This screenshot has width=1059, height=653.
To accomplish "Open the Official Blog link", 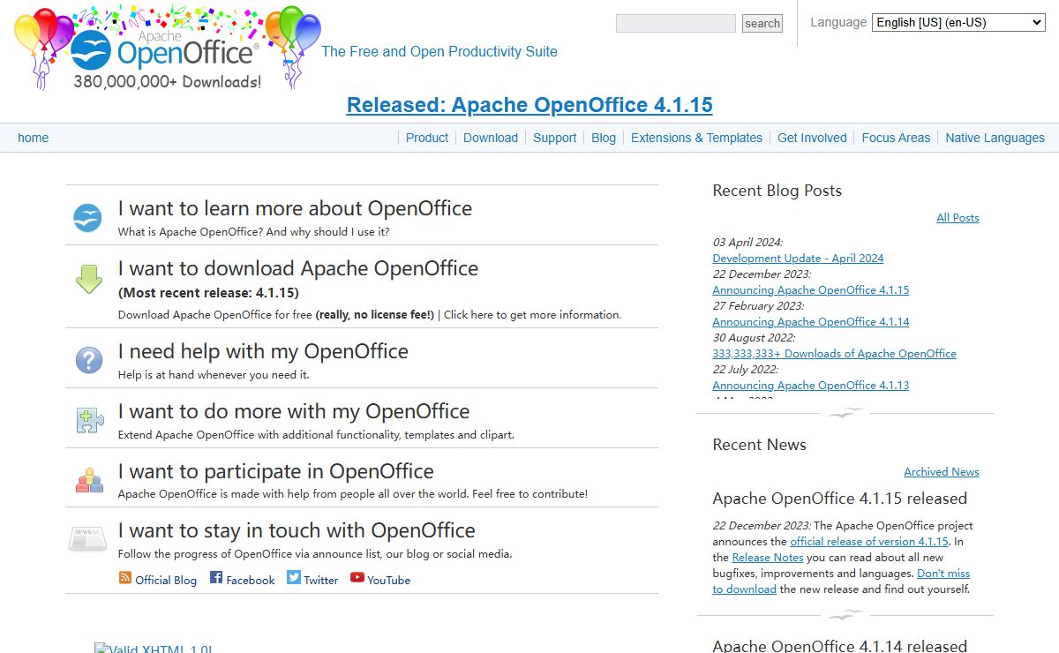I will pyautogui.click(x=166, y=580).
